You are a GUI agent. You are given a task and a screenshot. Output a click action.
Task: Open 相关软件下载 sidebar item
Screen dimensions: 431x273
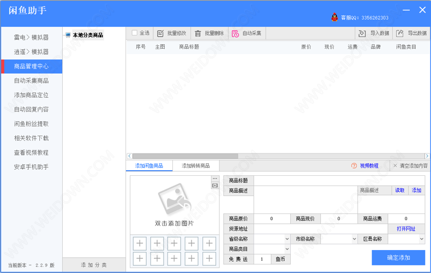tap(31, 138)
